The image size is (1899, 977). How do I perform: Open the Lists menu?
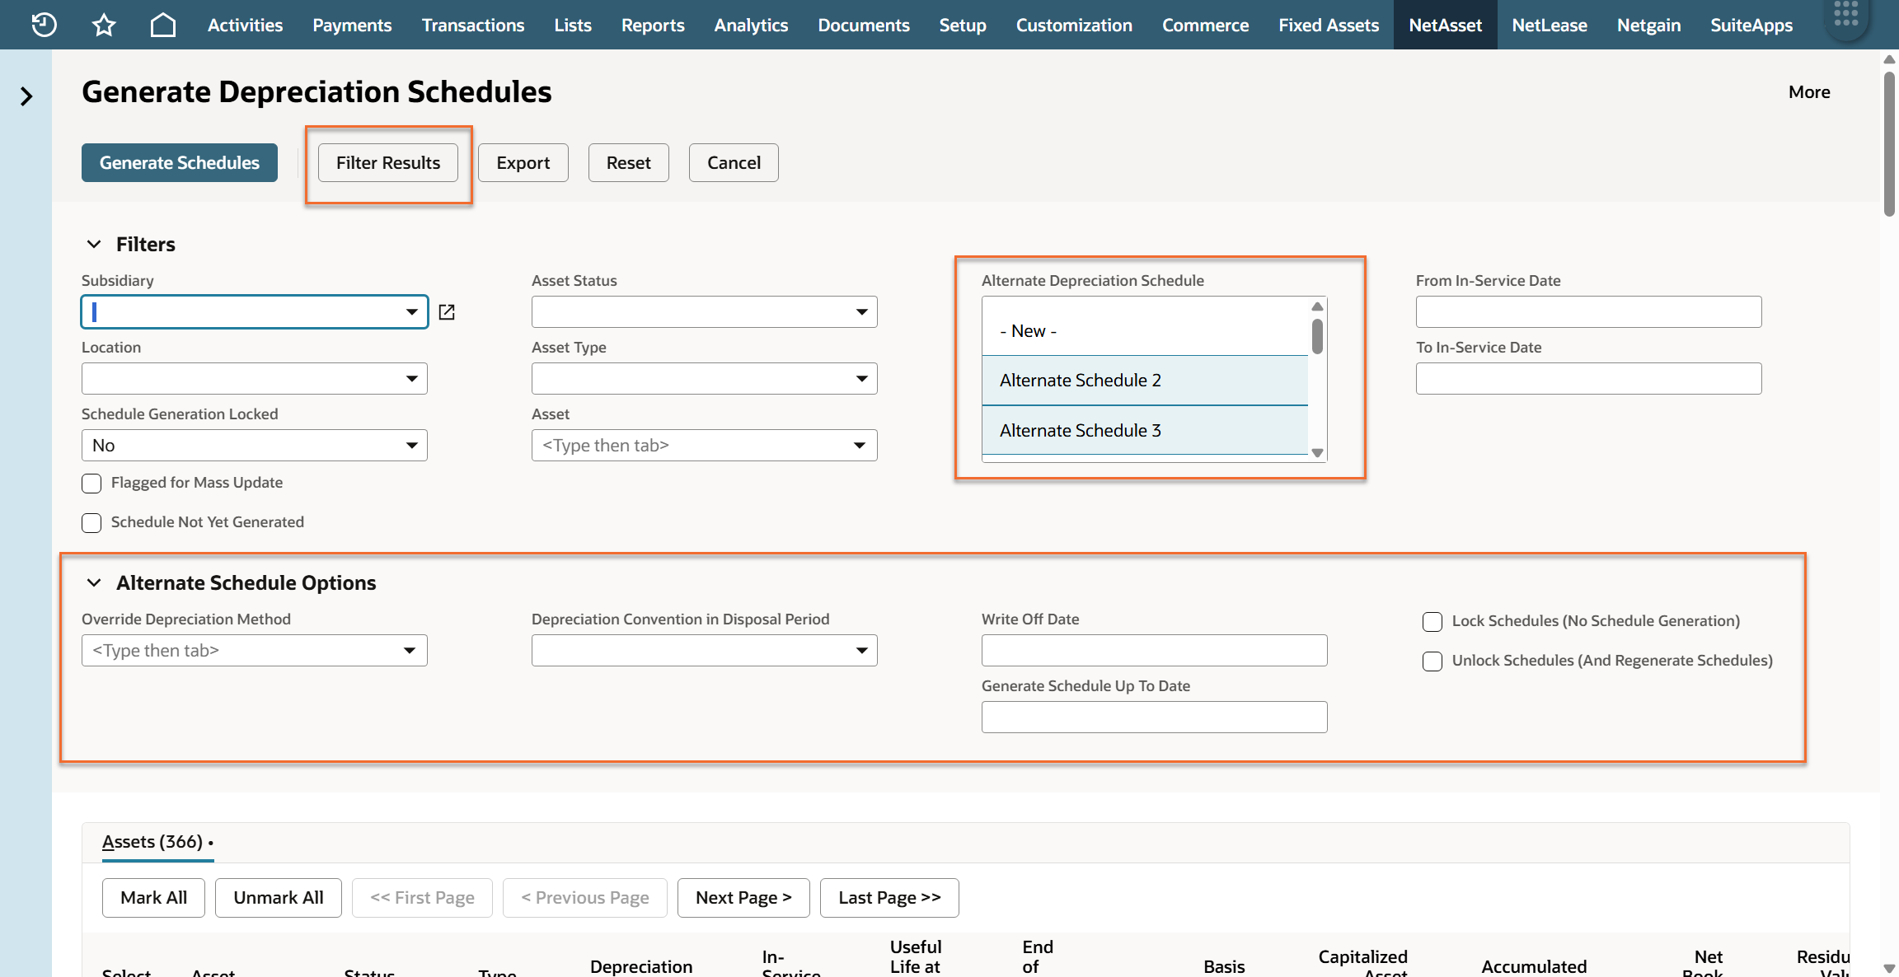click(573, 25)
